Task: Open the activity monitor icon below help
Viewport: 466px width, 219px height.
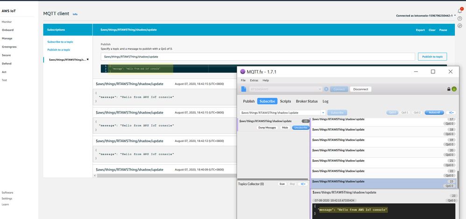Action: tap(460, 26)
